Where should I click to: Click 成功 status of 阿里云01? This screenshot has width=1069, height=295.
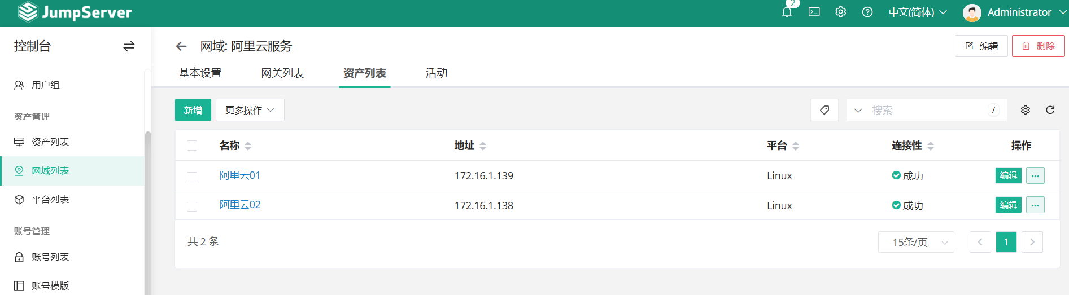click(x=907, y=176)
